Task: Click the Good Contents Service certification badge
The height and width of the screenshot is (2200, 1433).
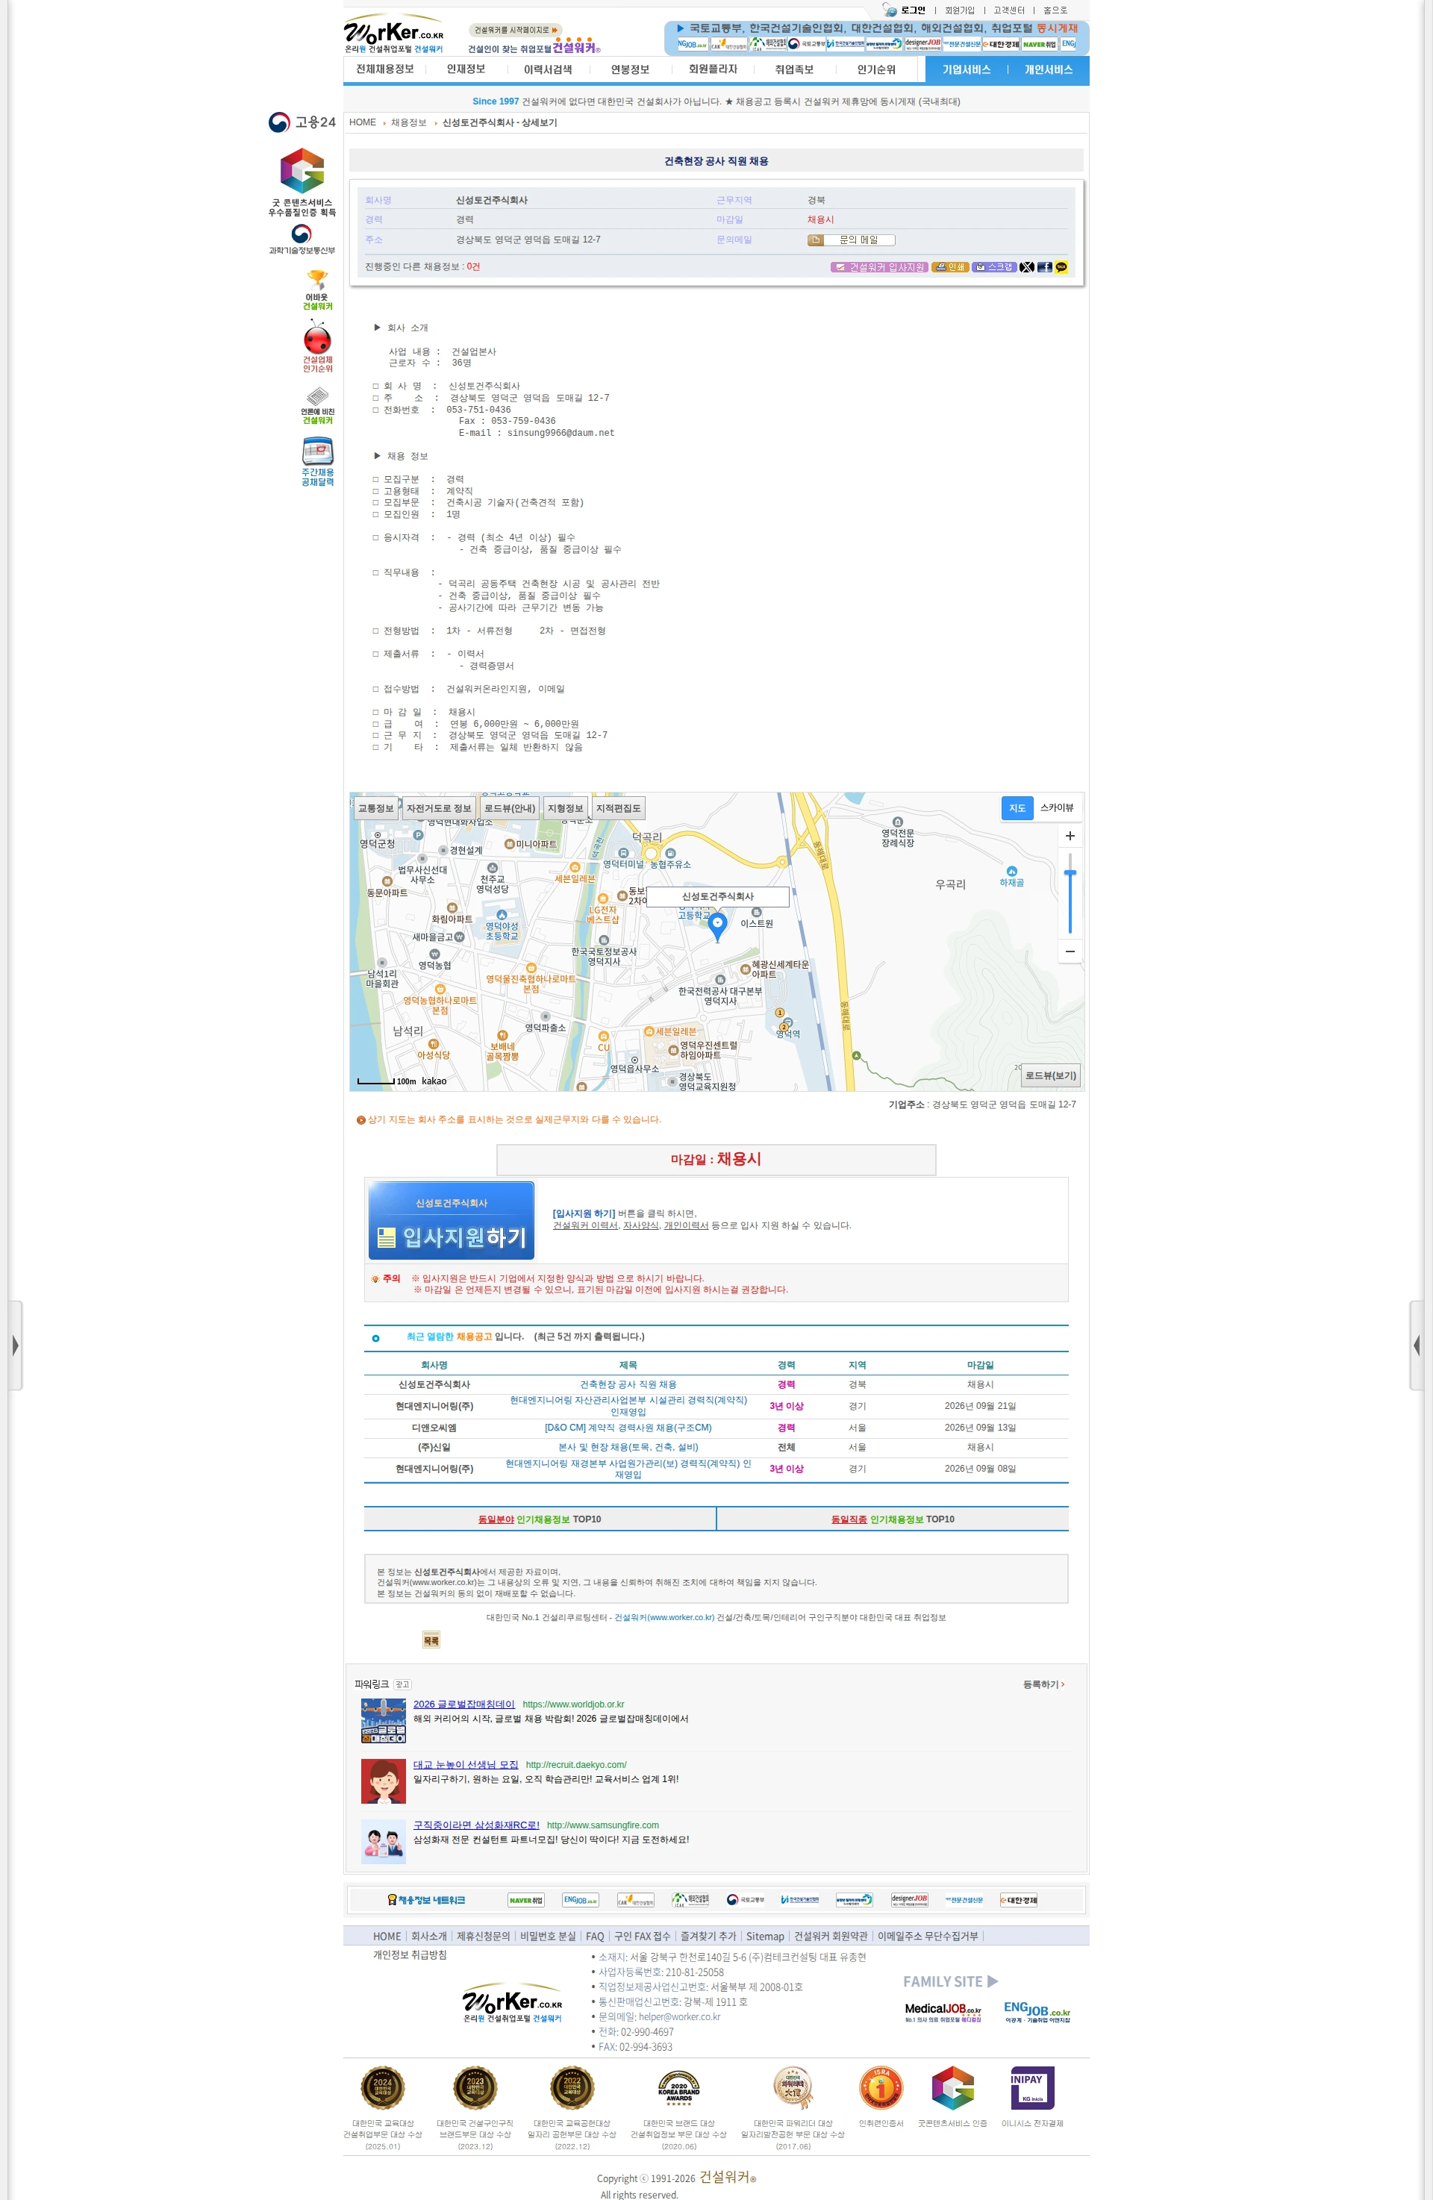Action: 302,181
